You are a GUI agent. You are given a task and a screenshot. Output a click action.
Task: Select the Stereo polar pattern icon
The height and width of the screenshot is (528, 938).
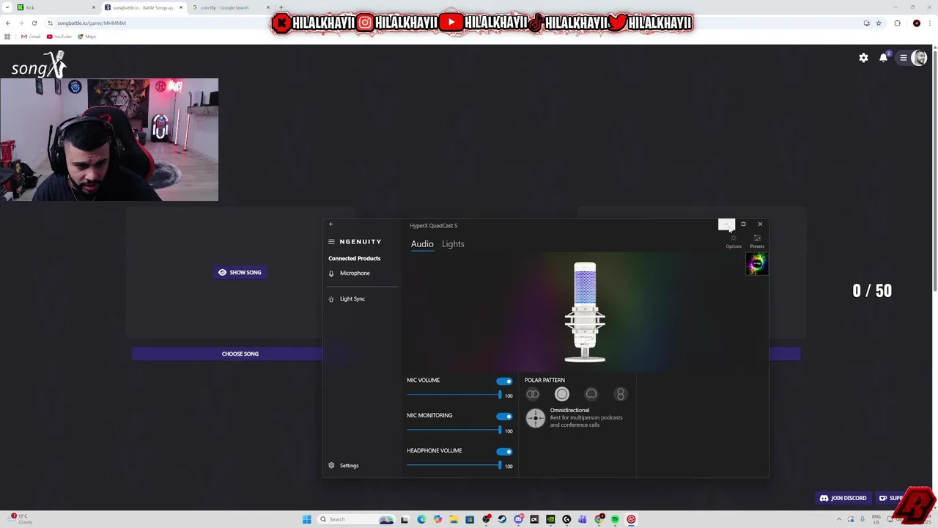533,395
